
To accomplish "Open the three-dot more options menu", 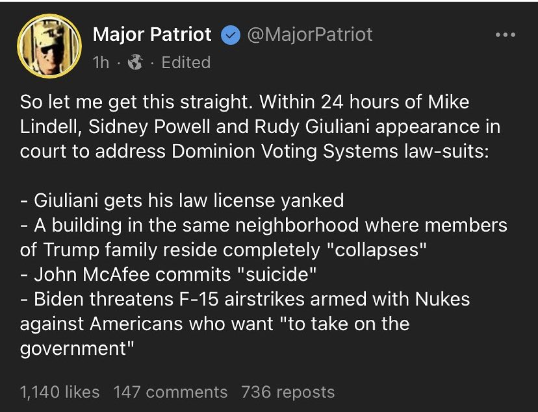I will pos(505,35).
